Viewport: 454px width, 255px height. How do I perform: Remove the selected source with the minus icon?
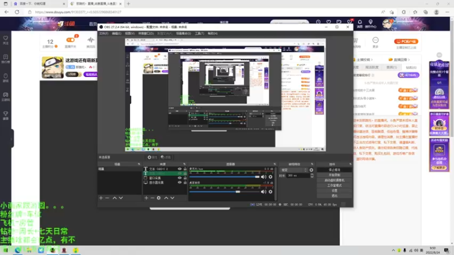152,198
